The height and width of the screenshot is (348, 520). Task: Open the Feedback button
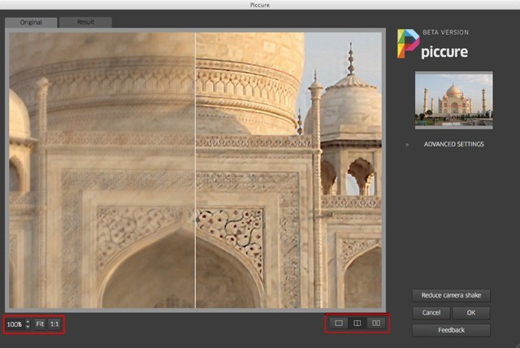coord(451,330)
